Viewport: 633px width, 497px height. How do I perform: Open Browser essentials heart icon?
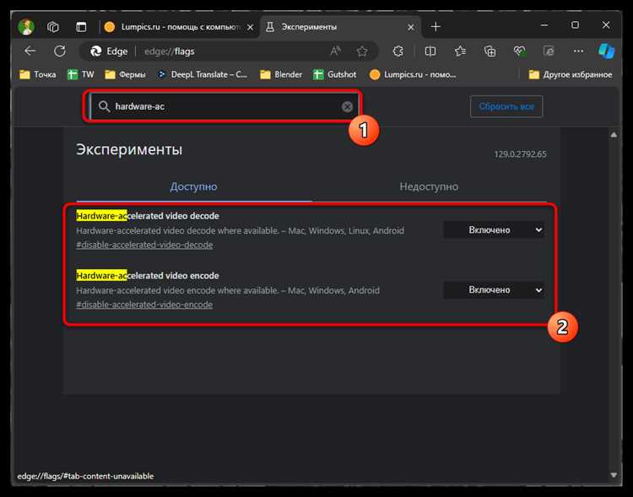pyautogui.click(x=519, y=51)
